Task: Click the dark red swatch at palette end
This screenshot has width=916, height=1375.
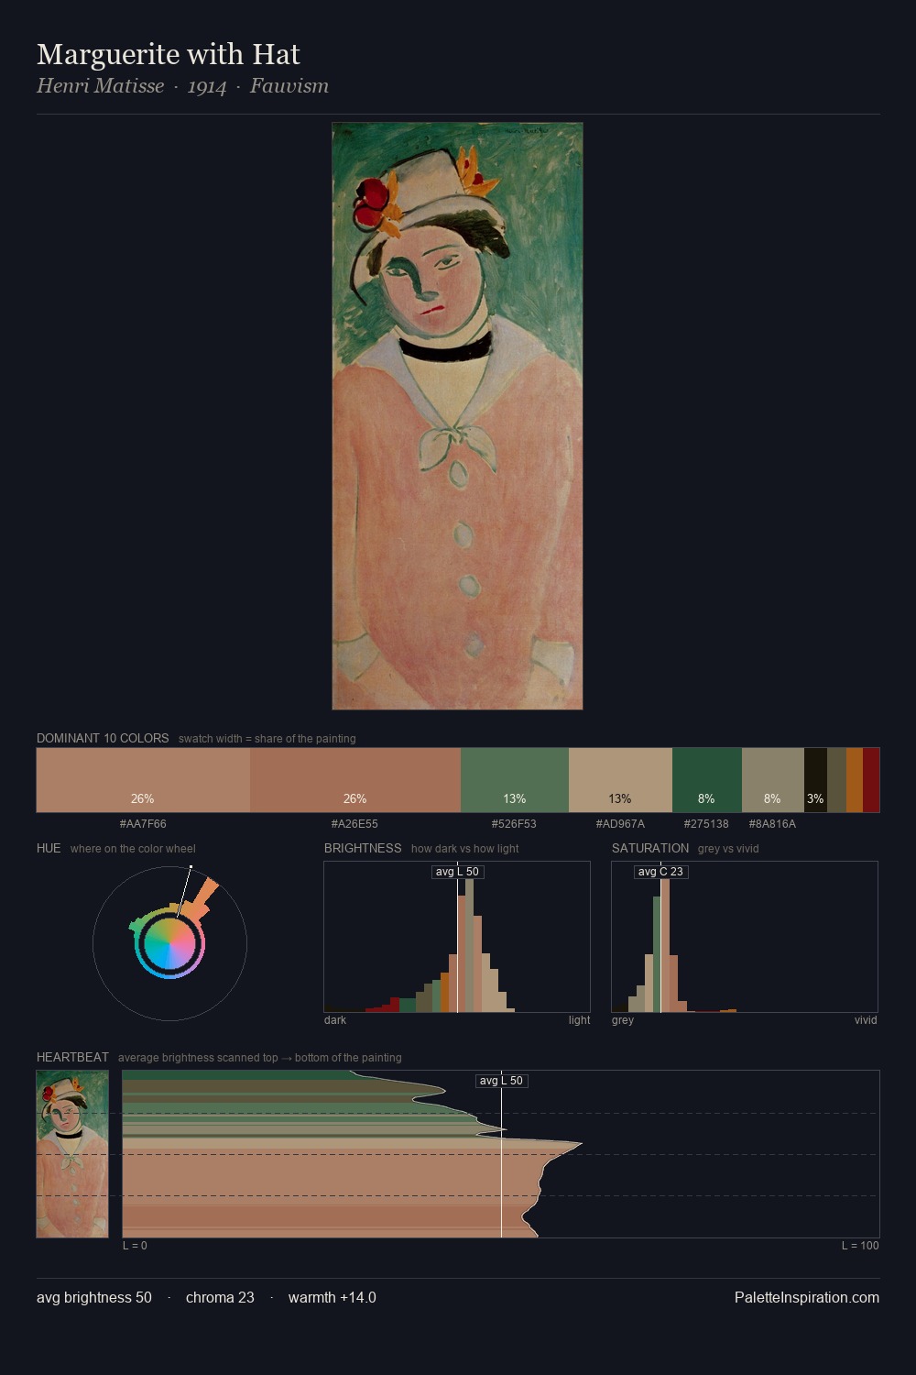Action: click(871, 780)
